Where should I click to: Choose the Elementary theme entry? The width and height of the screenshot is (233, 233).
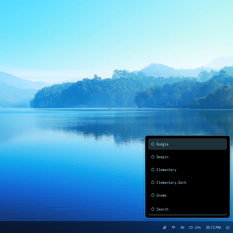coord(187,170)
